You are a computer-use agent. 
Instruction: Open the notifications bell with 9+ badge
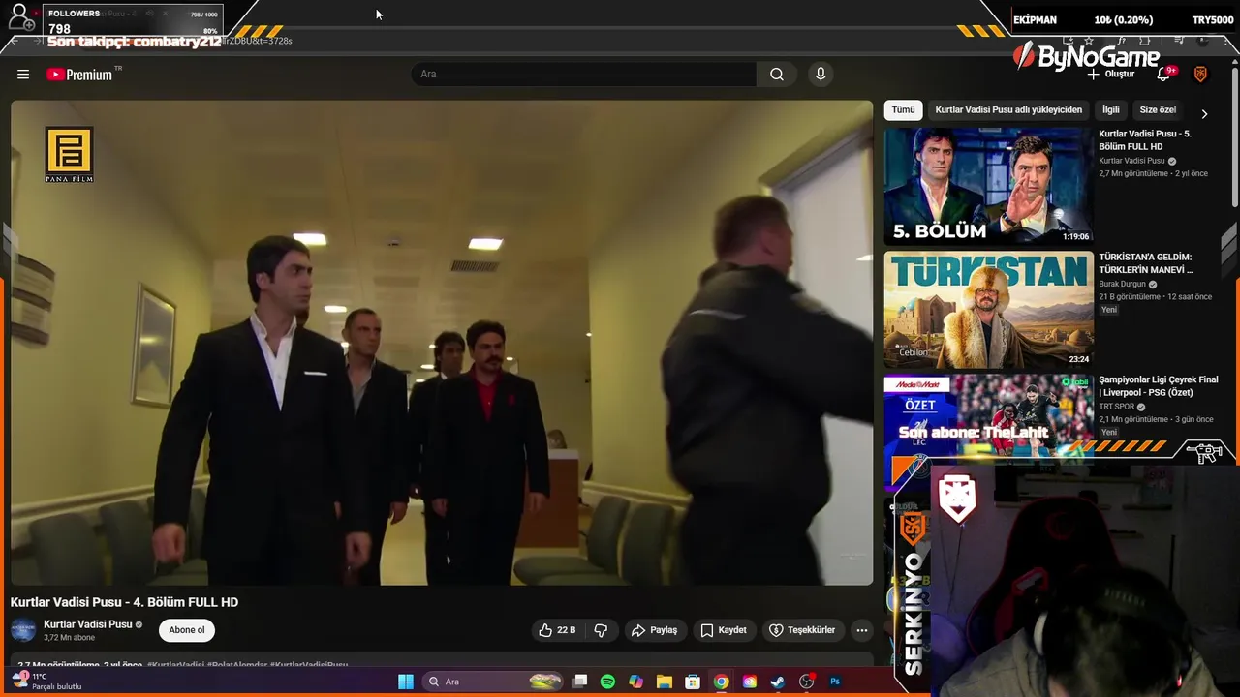click(x=1164, y=74)
